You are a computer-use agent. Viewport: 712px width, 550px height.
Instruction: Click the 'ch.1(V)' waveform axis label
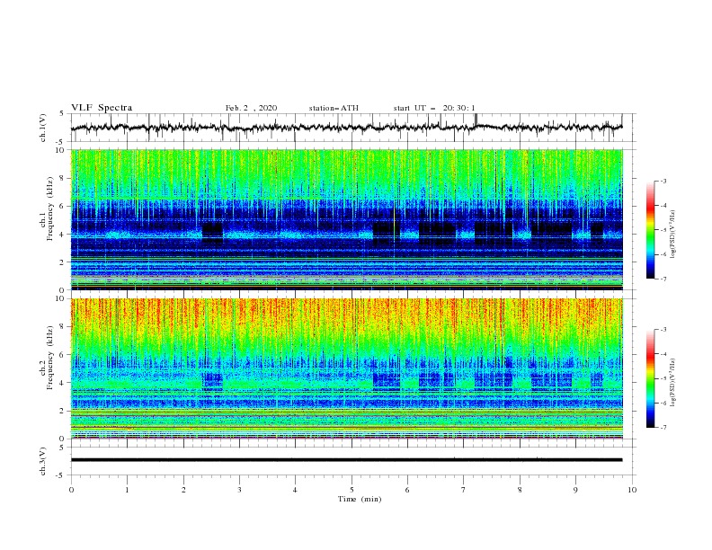pos(43,128)
